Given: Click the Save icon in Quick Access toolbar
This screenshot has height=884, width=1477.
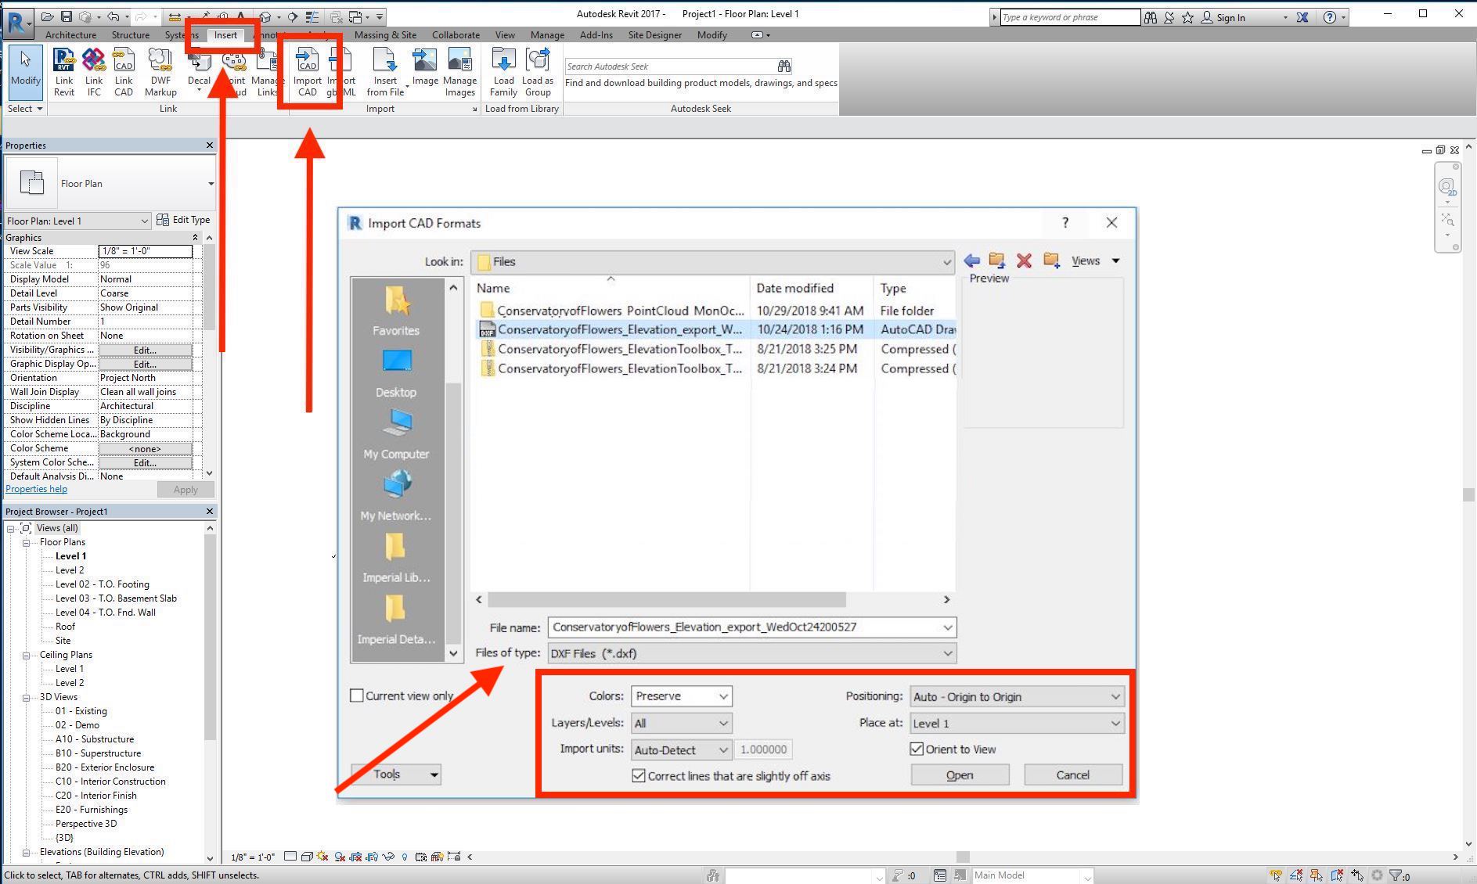Looking at the screenshot, I should (67, 16).
